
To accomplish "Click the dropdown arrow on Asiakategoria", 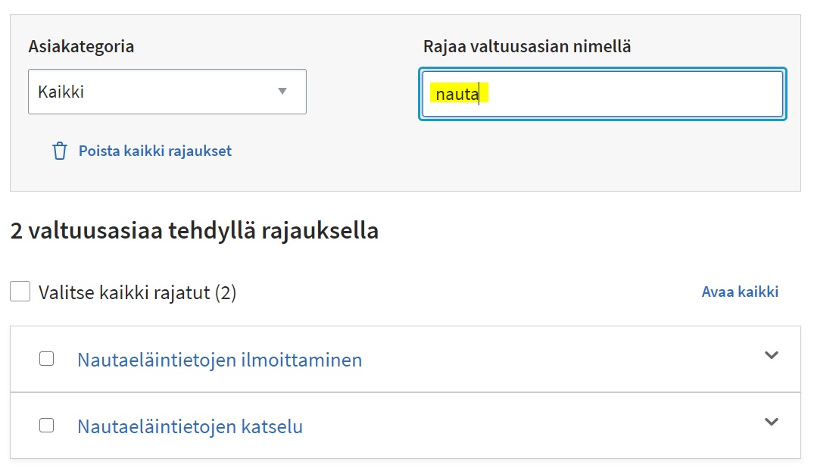I will 283,91.
